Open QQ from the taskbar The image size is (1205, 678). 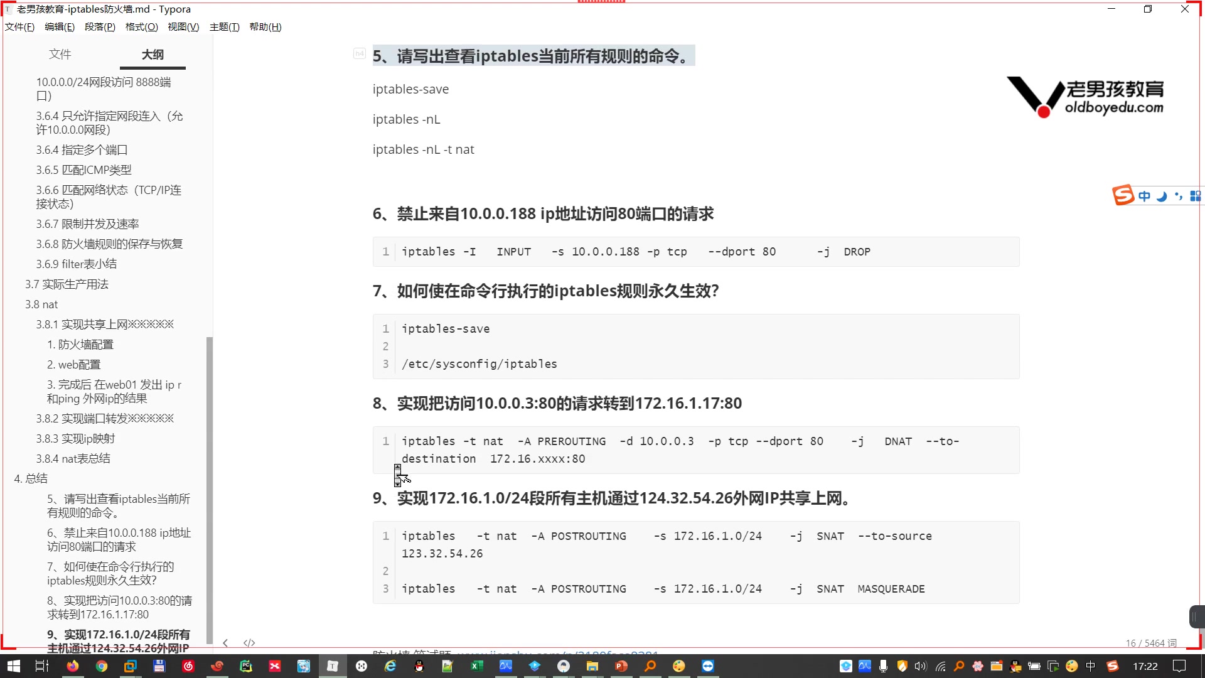[x=419, y=666]
